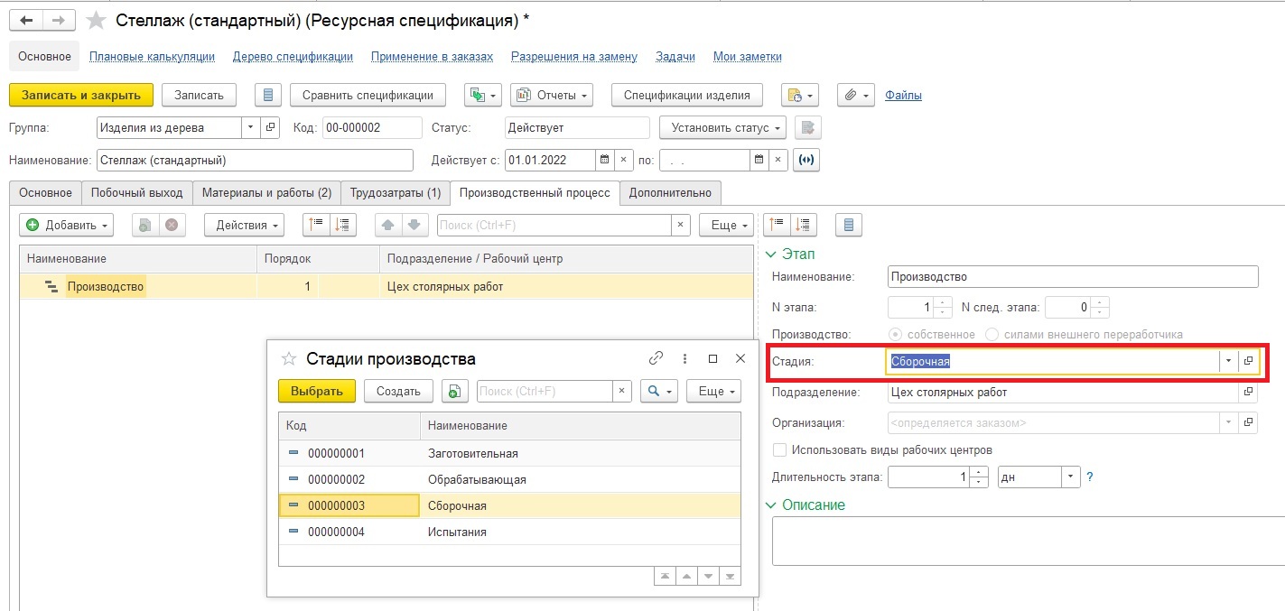Move stage up with the arrow
The width and height of the screenshot is (1285, 611).
[387, 225]
